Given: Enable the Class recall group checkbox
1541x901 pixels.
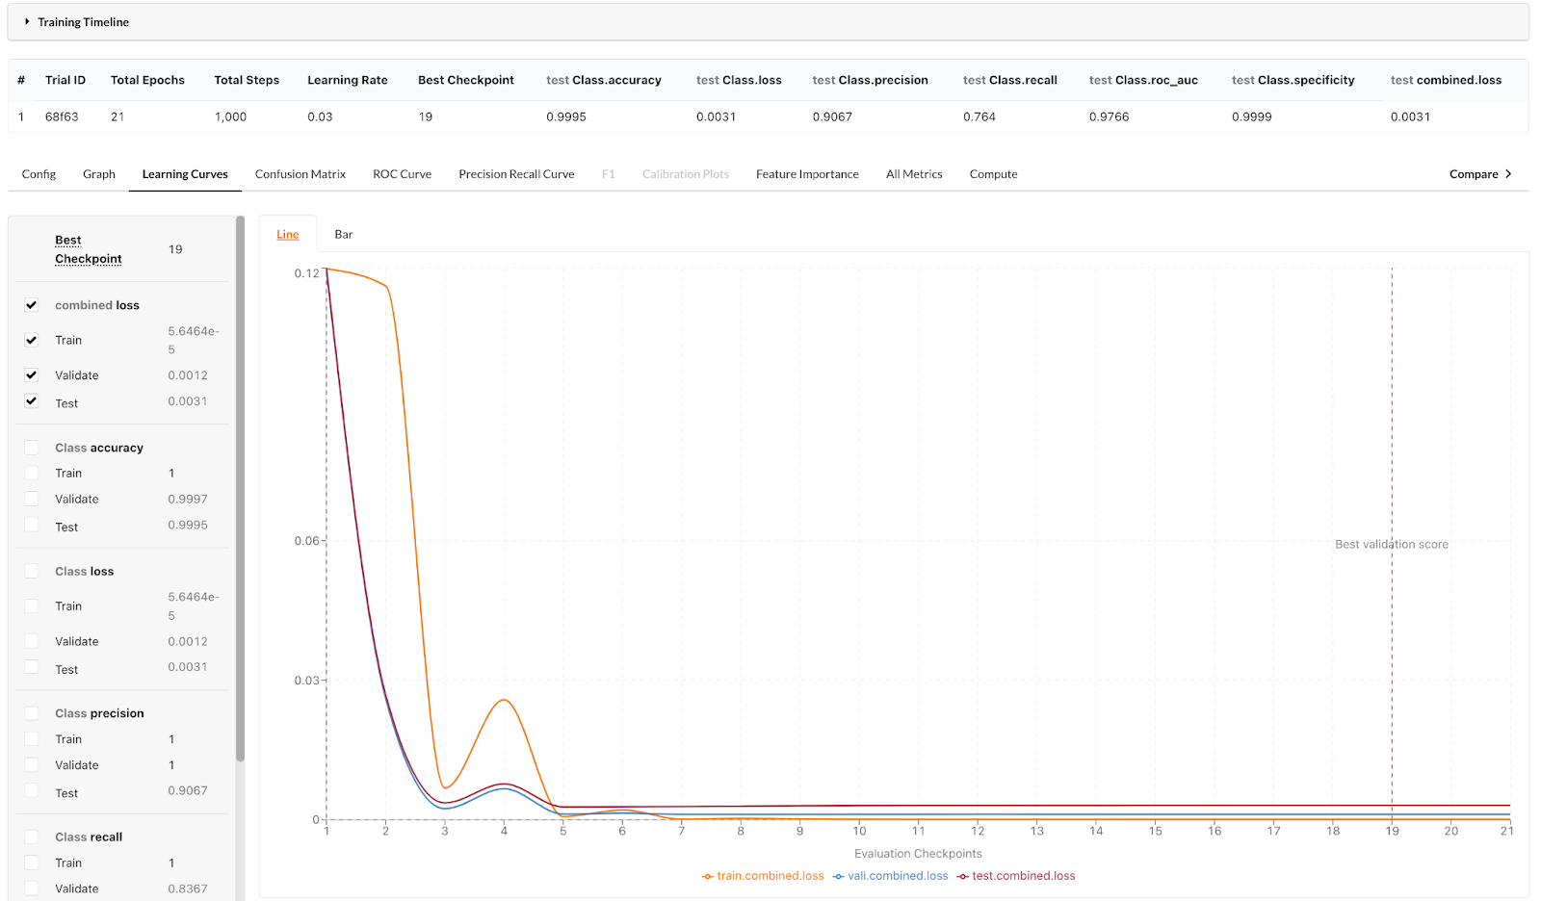Looking at the screenshot, I should pyautogui.click(x=32, y=837).
